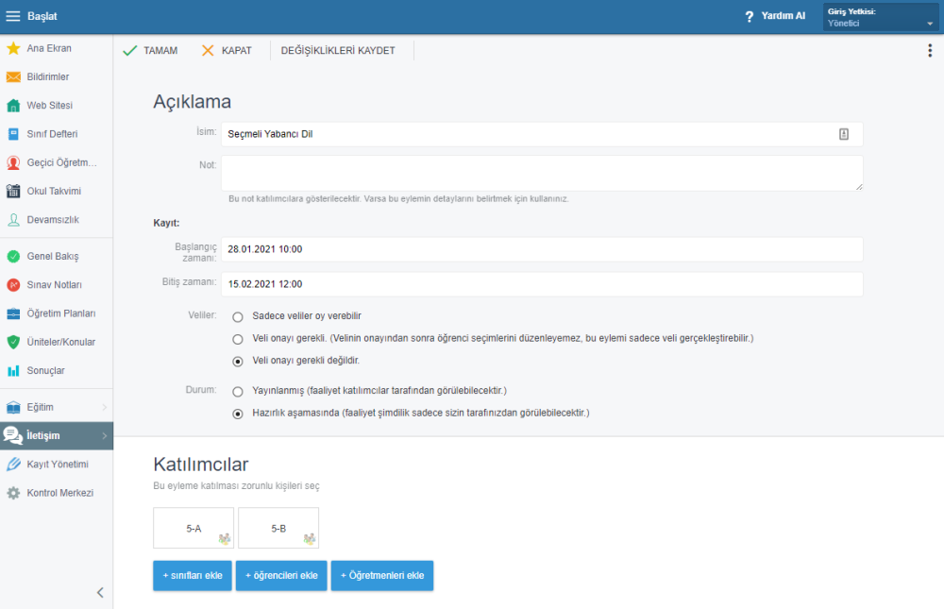944x609 pixels.
Task: Click DEĞİŞİKLİKLERİ KAYDET in the toolbar
Action: point(338,51)
